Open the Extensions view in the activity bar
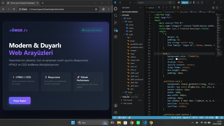Image resolution: width=224 pixels, height=126 pixels. point(116,37)
